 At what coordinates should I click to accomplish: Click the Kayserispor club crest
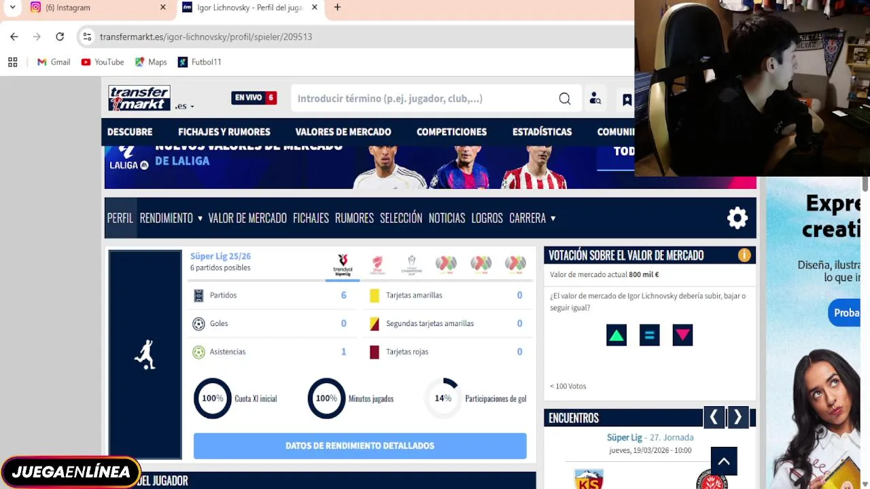coord(589,479)
